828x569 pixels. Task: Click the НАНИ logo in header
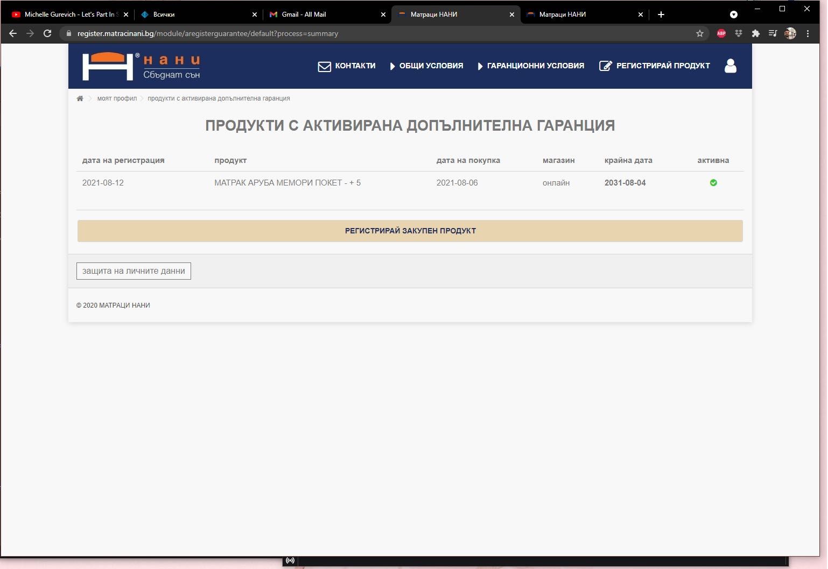(x=141, y=66)
